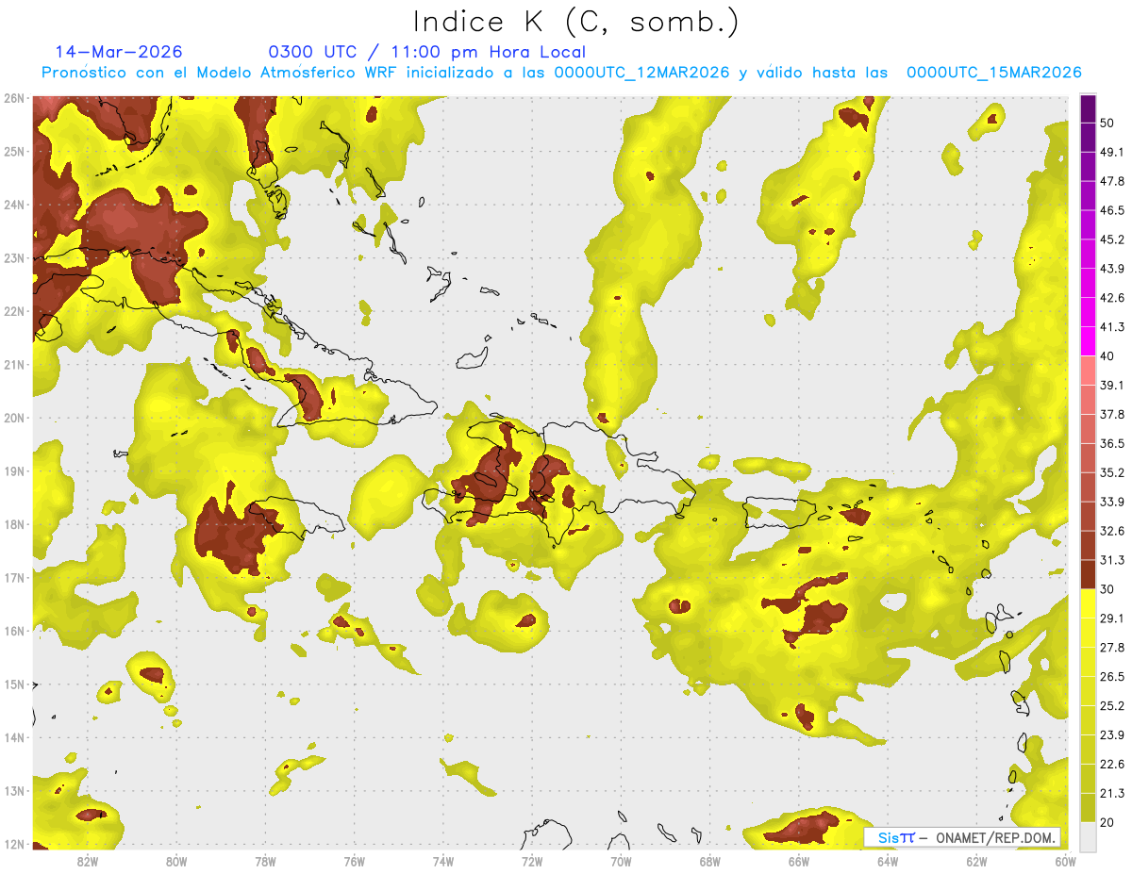This screenshot has height=874, width=1132.
Task: Select the date '14-Mar-2026'
Action: point(119,52)
